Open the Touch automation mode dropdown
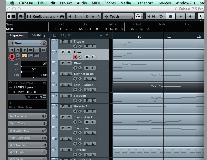This screenshot has height=160, width=207. (121, 16)
